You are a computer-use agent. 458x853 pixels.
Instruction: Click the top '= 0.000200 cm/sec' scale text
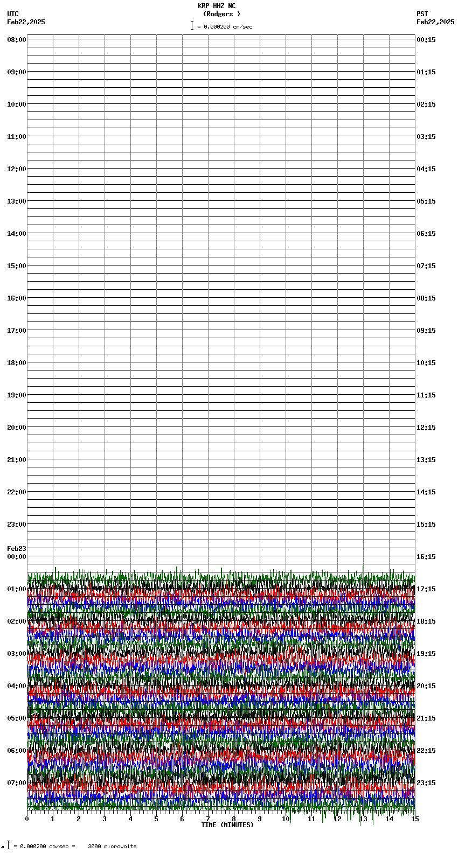coord(225,27)
